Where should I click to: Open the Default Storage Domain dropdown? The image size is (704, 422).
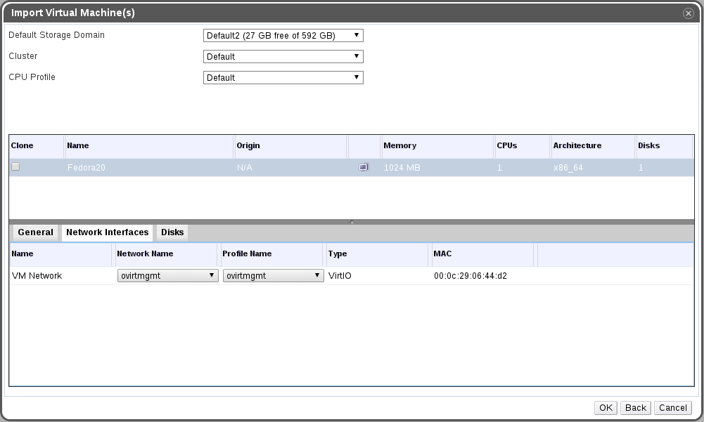(x=283, y=36)
